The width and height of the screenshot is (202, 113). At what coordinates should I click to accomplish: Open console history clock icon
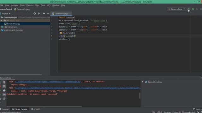(4, 99)
